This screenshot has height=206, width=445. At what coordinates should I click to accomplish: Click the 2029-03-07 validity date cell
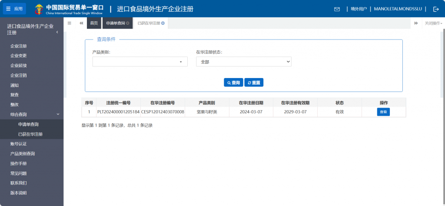pyautogui.click(x=295, y=112)
